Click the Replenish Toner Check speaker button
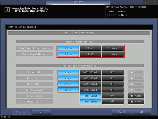Viewport: 158px width, 119px height. [136, 90]
